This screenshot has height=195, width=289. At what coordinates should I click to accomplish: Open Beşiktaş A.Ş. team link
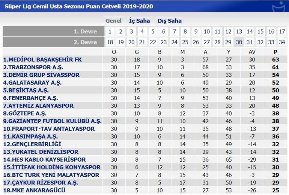(26, 91)
